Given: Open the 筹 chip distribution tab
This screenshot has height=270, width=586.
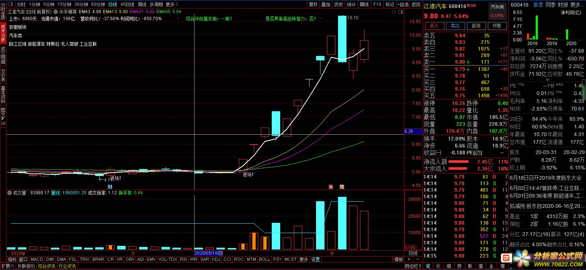Looking at the screenshot, I should point(502,266).
